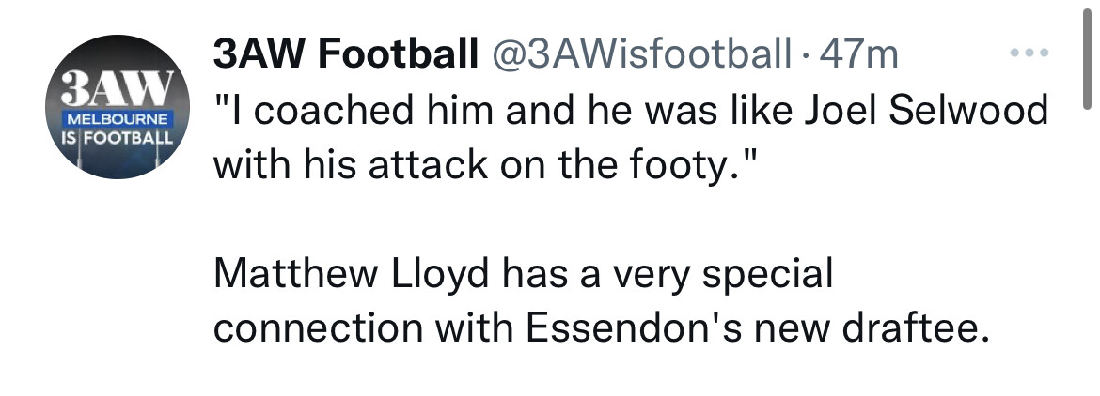
Task: Click the line about Essendon's new draftee
Action: (x=601, y=327)
